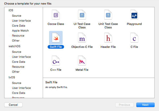Select the Cocoa Class template icon
Viewport: 159px width, 111px height.
(x=56, y=15)
